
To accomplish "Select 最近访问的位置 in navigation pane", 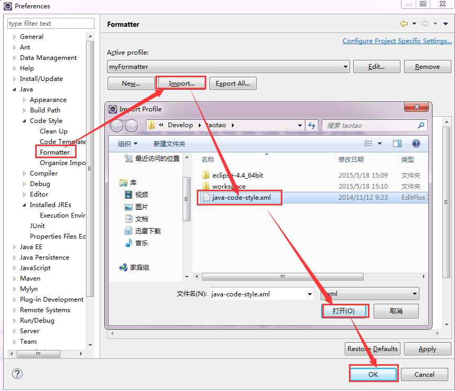I will pyautogui.click(x=152, y=158).
